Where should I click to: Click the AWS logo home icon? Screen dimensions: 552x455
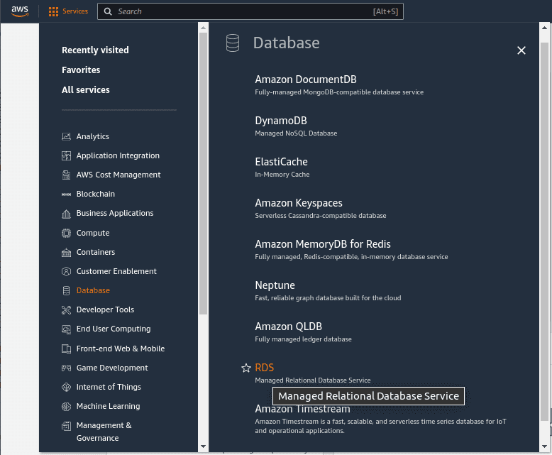tap(20, 11)
